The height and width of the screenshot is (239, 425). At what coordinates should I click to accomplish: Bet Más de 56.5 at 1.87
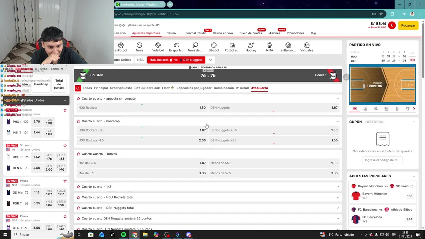[142, 163]
